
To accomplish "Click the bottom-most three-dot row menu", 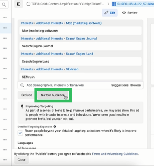I will [x=5, y=160].
